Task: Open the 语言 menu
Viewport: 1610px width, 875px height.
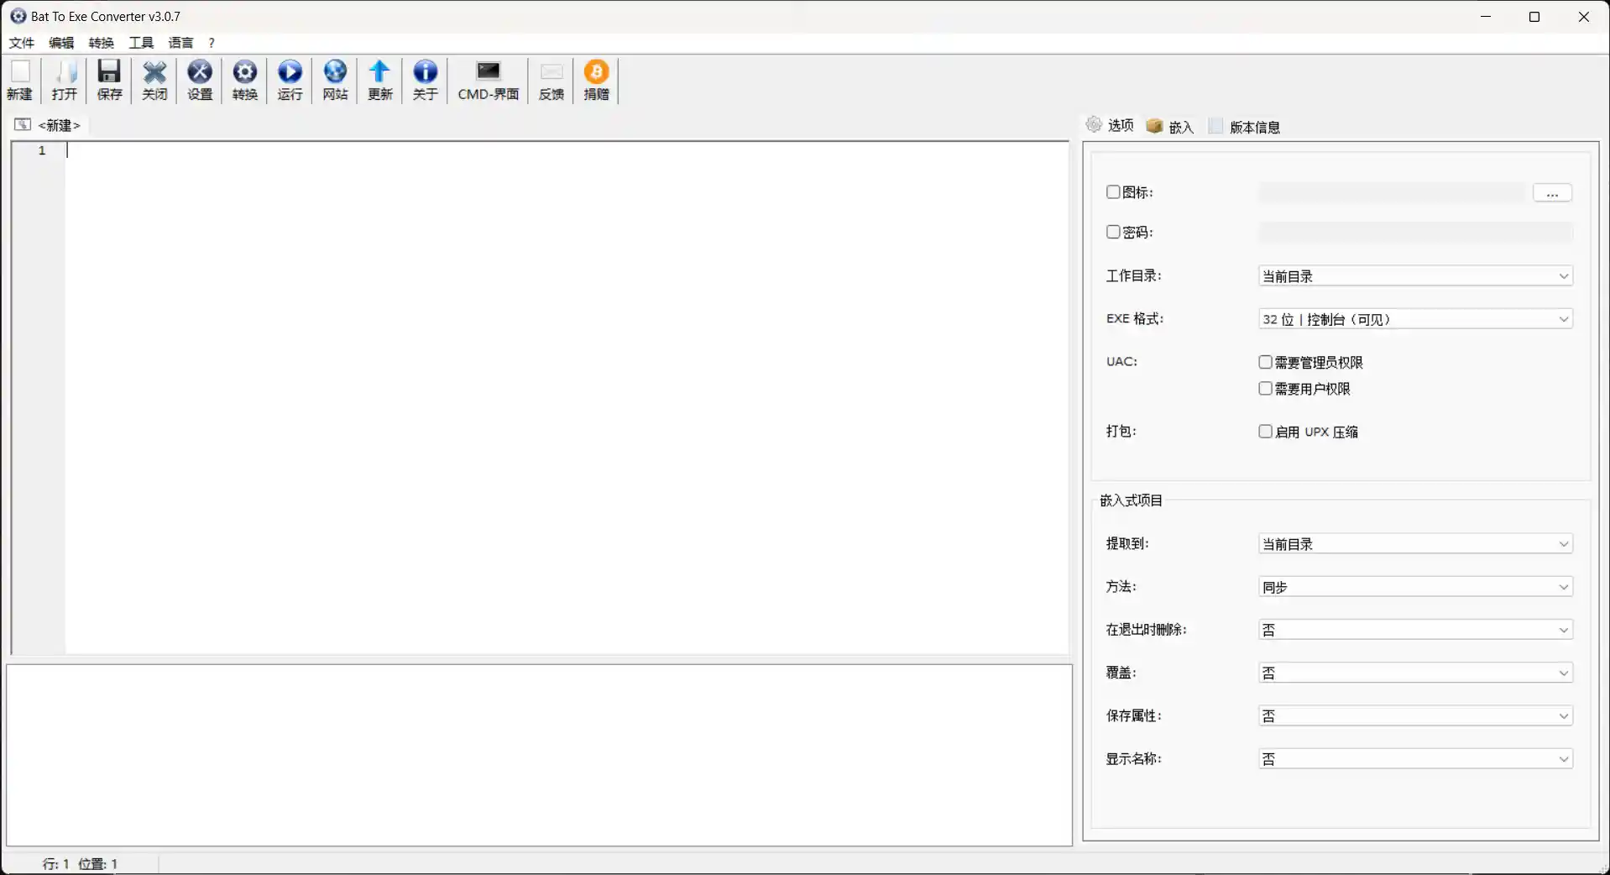Action: 180,43
